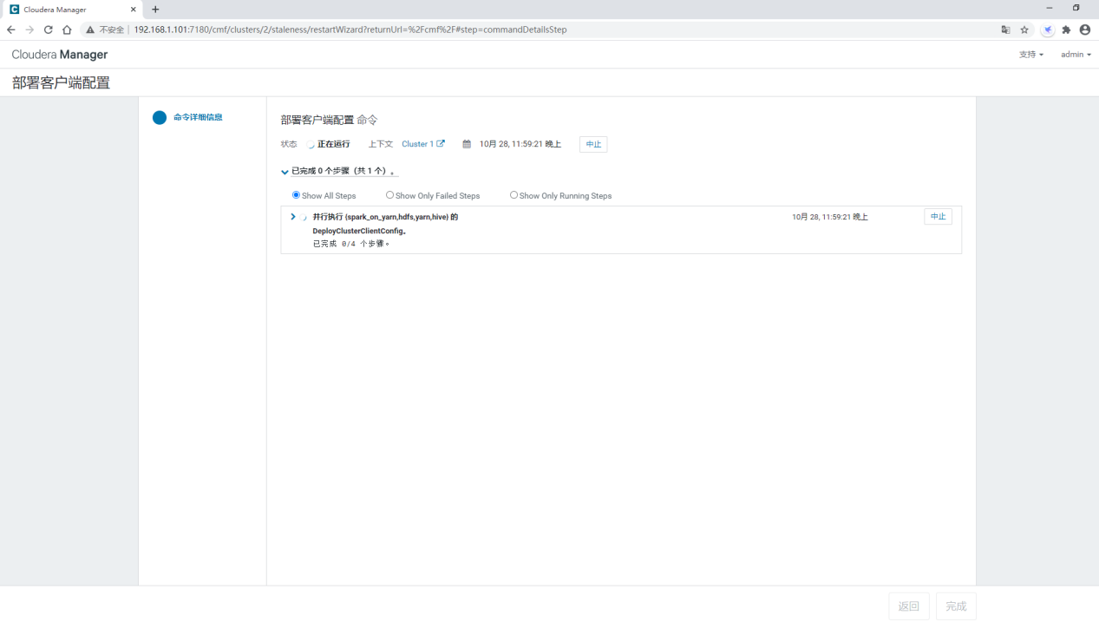
Task: Click the calendar date icon
Action: click(x=467, y=144)
